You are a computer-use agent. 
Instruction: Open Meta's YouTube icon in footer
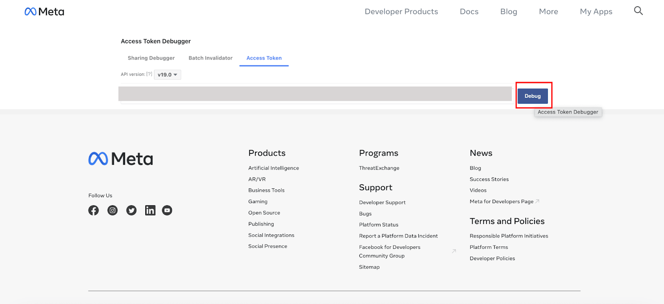tap(167, 210)
